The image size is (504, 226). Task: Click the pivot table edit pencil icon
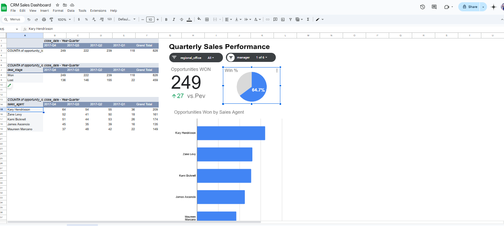coord(9,86)
